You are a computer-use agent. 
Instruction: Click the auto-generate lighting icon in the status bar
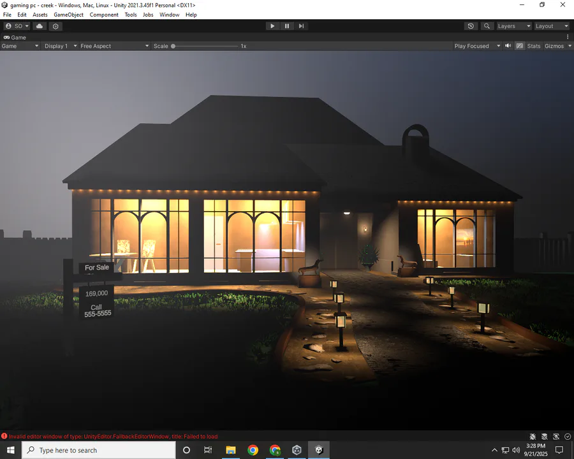tap(556, 436)
